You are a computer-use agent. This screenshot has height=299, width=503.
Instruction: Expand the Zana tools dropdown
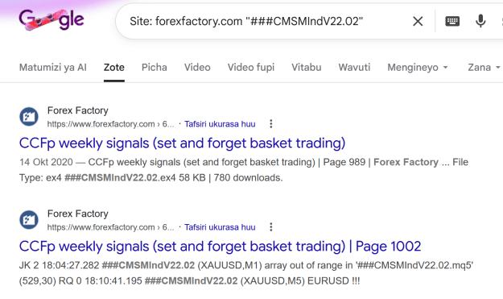click(484, 68)
